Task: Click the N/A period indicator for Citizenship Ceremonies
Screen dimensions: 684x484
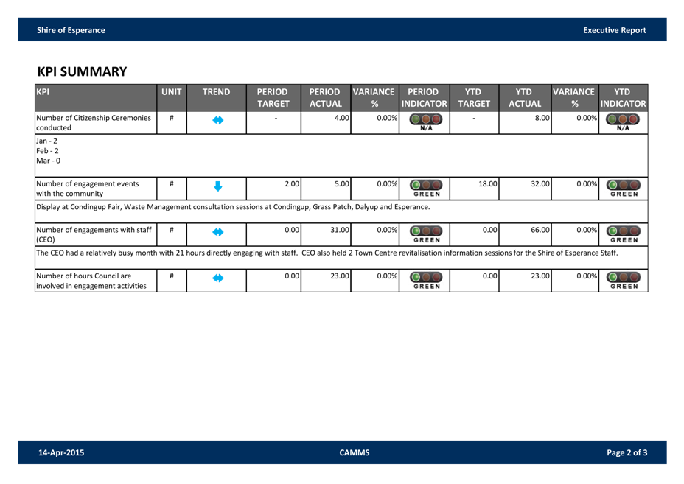Action: 425,122
